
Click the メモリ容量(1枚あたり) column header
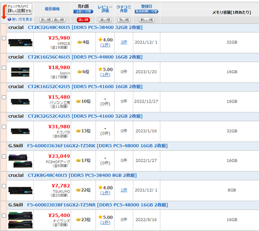(232, 13)
